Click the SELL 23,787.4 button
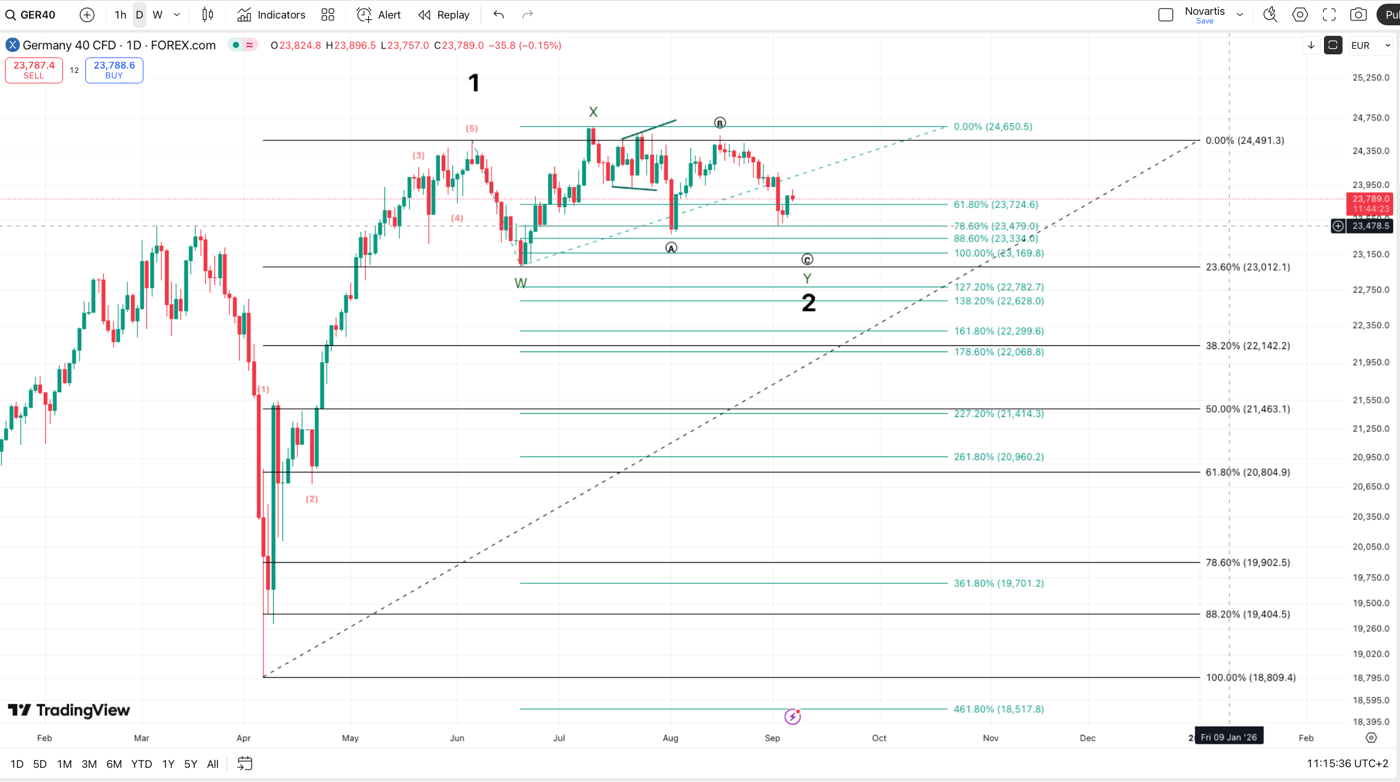 [x=34, y=70]
